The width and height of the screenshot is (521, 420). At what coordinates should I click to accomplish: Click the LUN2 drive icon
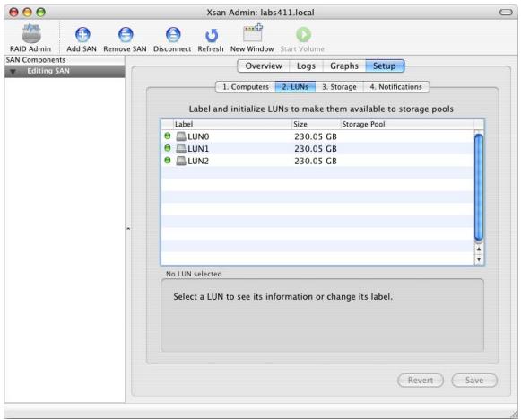click(x=181, y=161)
